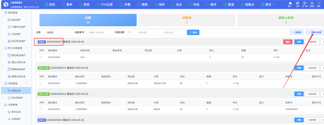This screenshot has width=324, height=125.
Task: Open the 邮件 mail module
Action: tap(211, 4)
